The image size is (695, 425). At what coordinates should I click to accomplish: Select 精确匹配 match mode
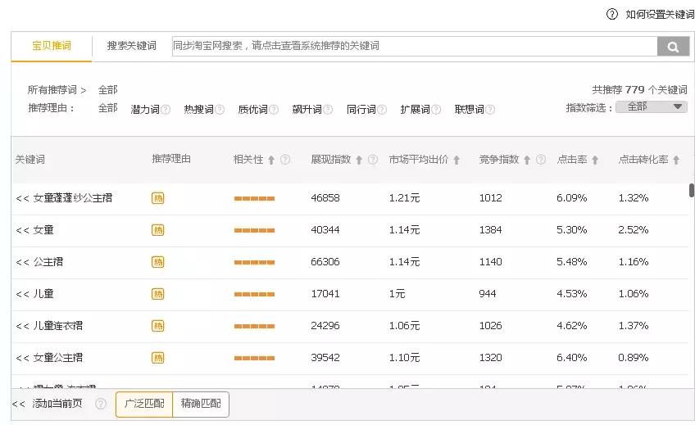(201, 404)
